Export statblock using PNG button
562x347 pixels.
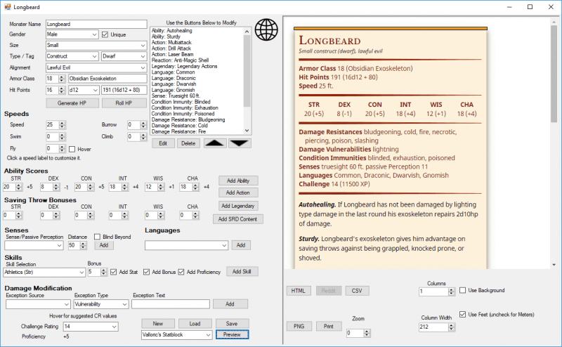(299, 326)
